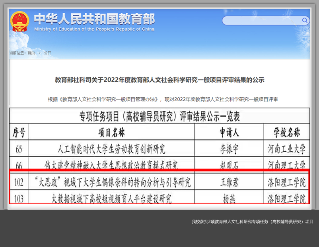This screenshot has height=247, width=319.
Task: Select the 项目名称 column header
Action: click(111, 132)
